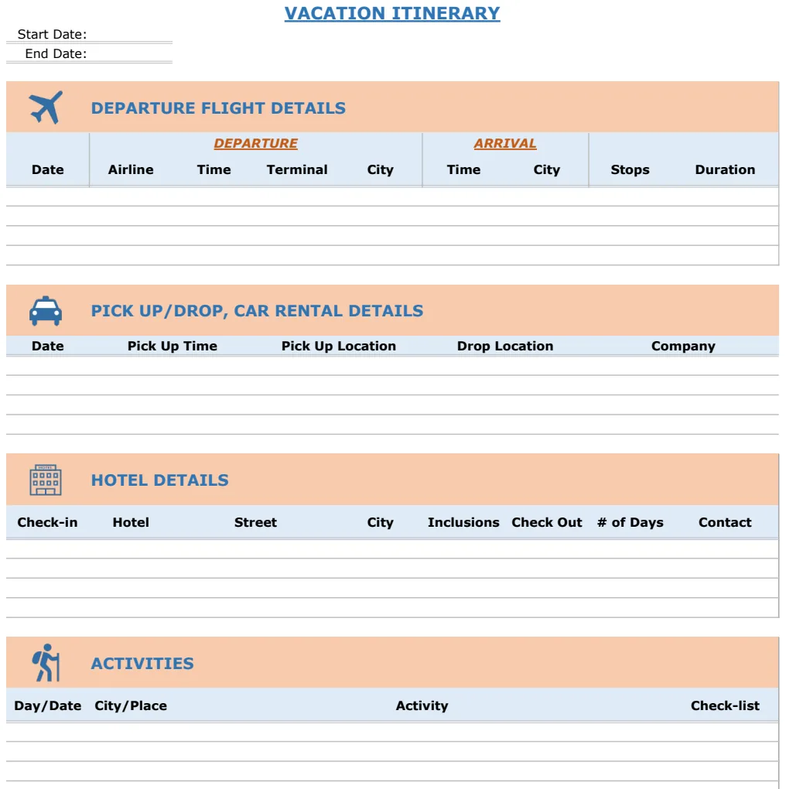Click the taxi car icon
The height and width of the screenshot is (789, 786).
46,310
